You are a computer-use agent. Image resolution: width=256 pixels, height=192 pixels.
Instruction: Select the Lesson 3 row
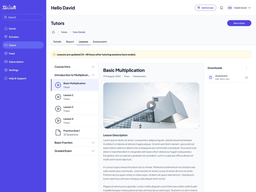[x=74, y=109]
